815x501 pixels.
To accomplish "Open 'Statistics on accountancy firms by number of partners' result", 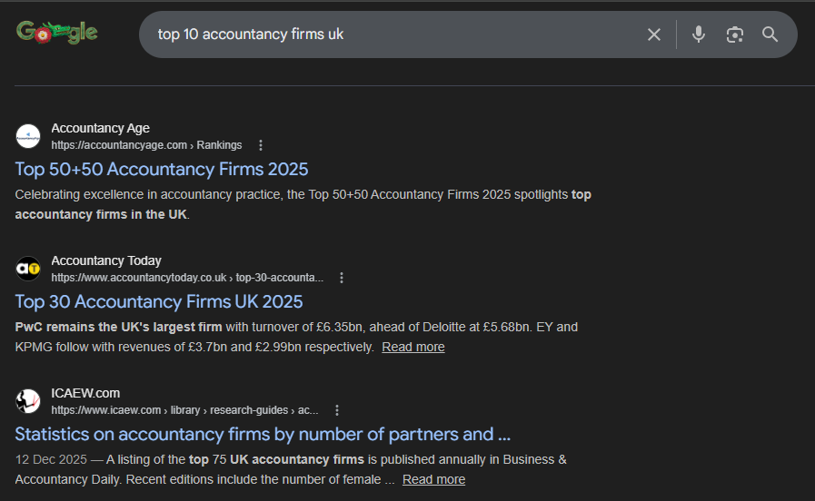I will [x=263, y=434].
